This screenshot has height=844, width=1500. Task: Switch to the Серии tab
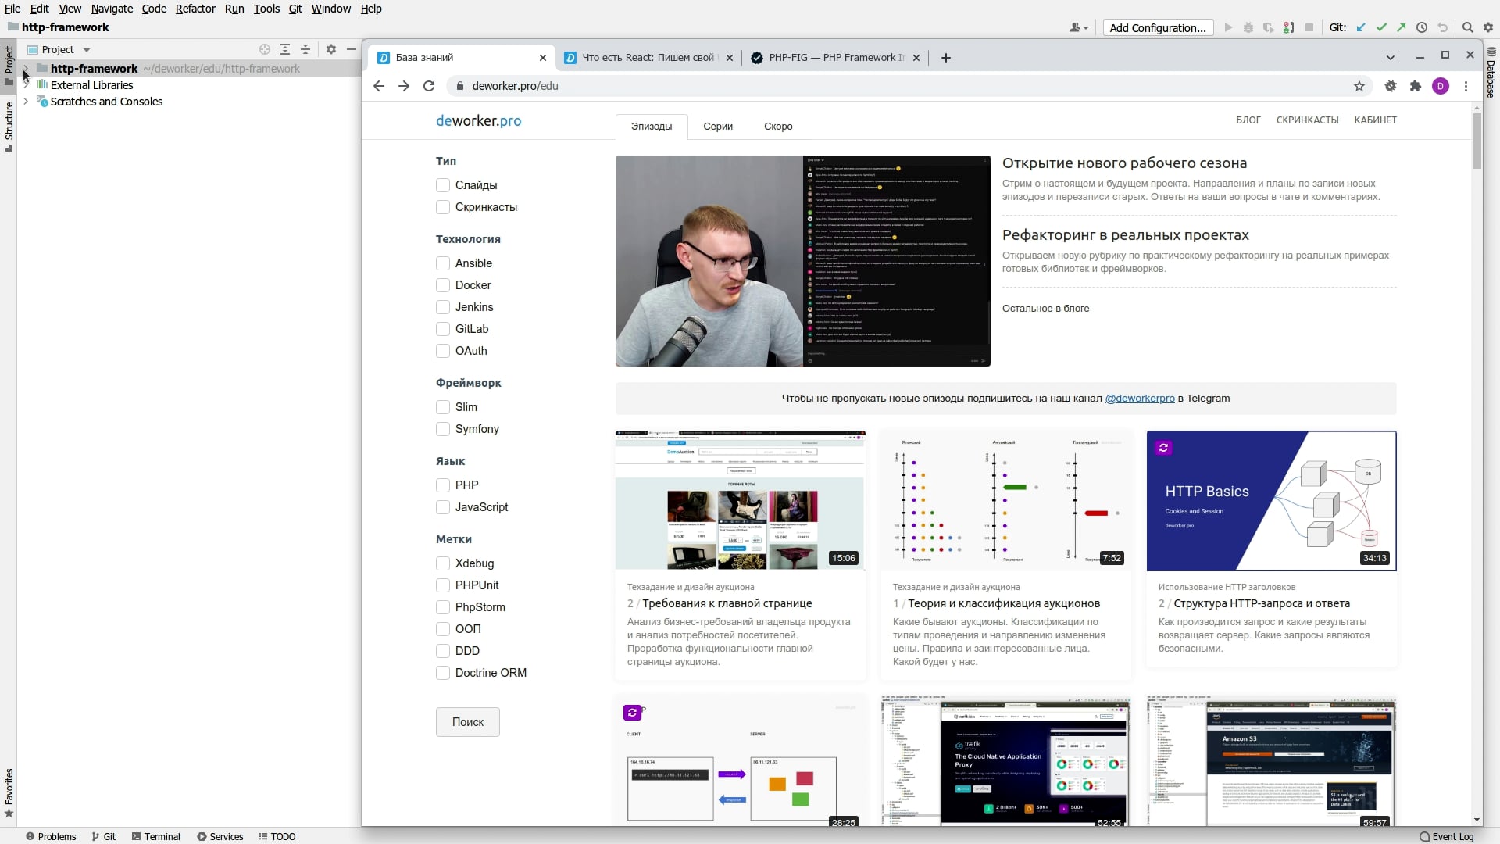click(717, 127)
